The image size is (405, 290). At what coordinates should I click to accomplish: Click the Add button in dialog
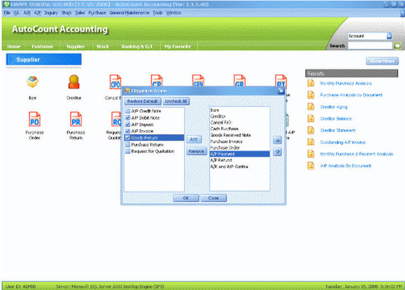coord(194,139)
